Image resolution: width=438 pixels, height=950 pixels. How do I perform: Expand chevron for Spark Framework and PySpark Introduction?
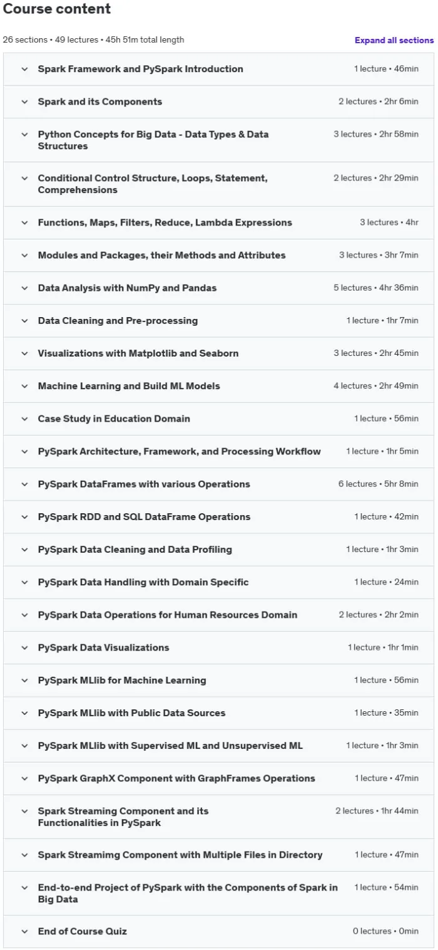(x=24, y=69)
